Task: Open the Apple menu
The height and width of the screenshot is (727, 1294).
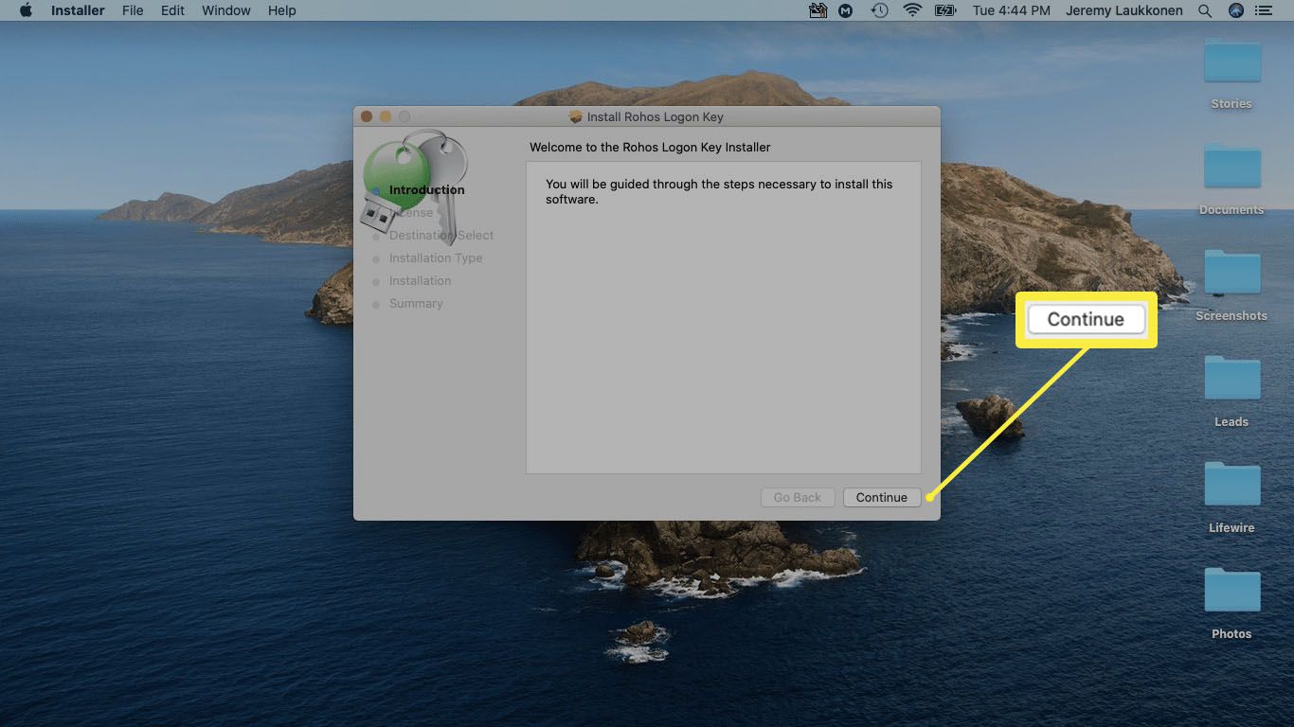Action: [x=26, y=10]
